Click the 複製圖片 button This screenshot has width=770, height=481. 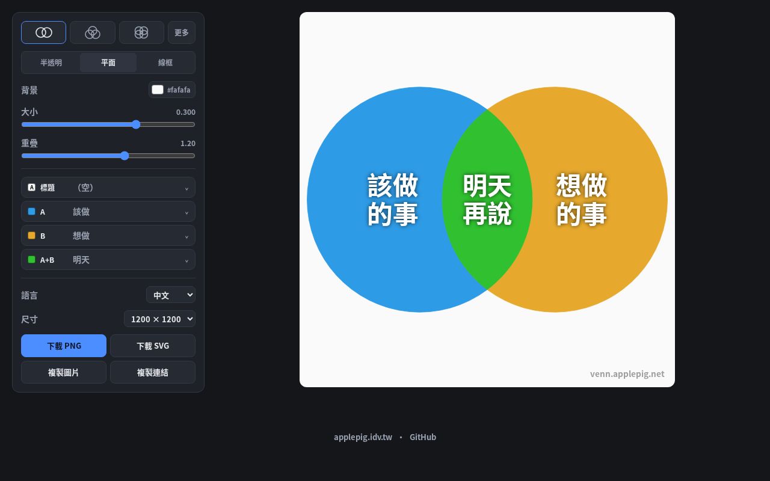coord(64,372)
